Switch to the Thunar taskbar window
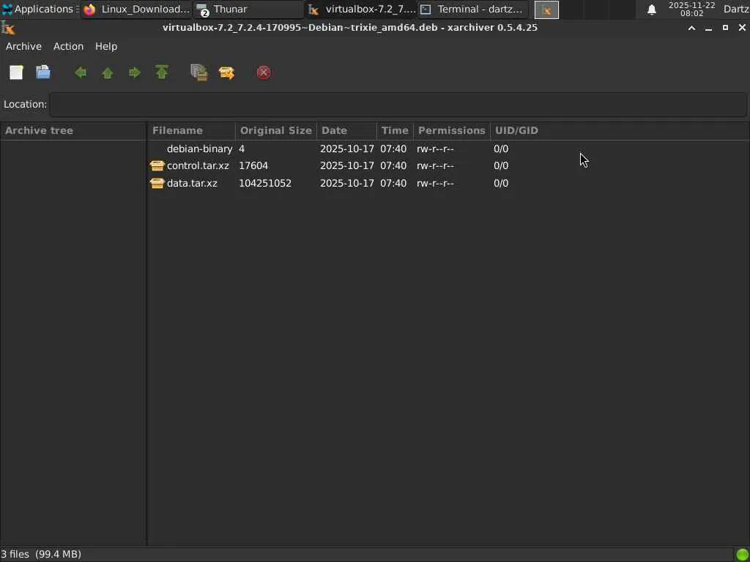The width and height of the screenshot is (750, 562). click(249, 9)
